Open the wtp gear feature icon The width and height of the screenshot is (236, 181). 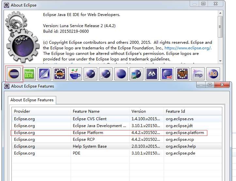click(x=60, y=74)
